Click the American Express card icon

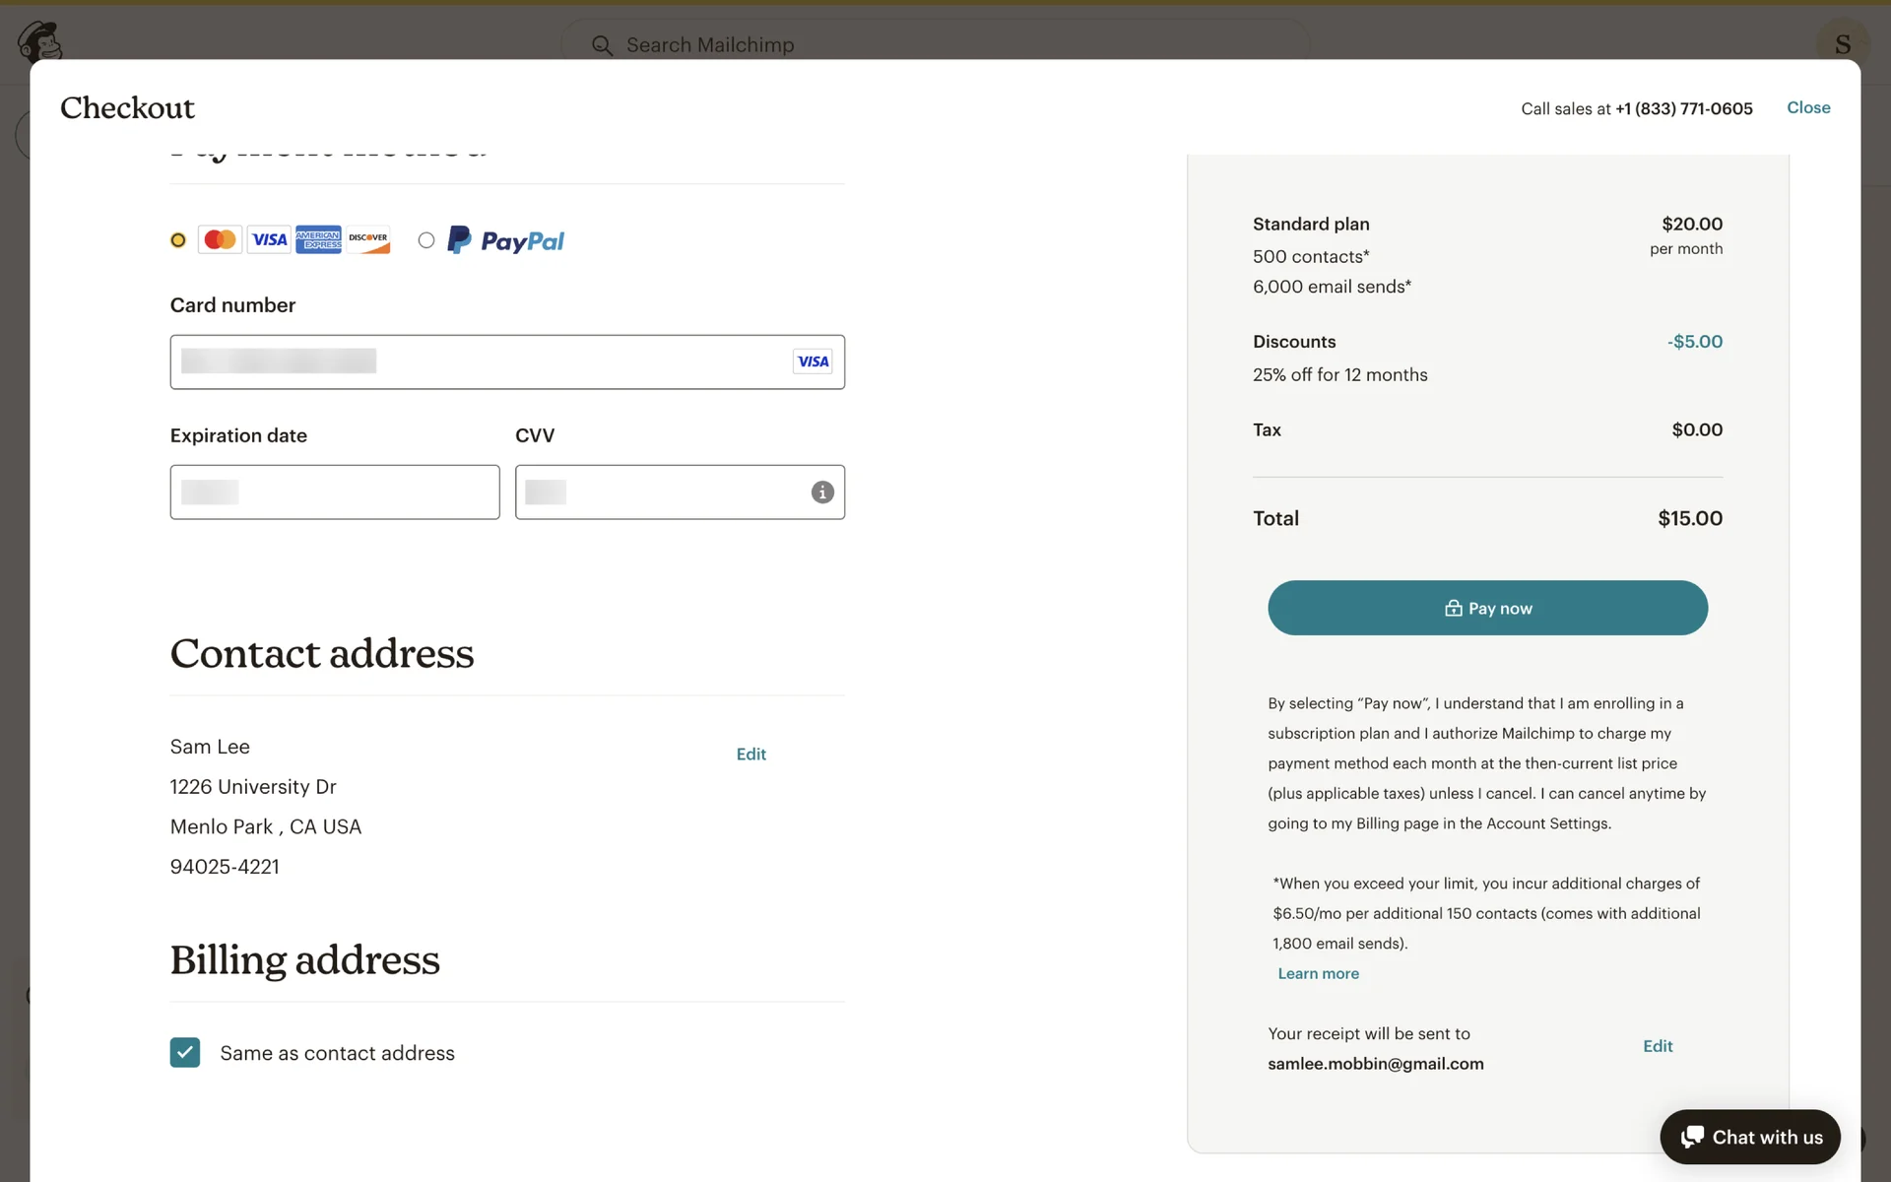318,239
